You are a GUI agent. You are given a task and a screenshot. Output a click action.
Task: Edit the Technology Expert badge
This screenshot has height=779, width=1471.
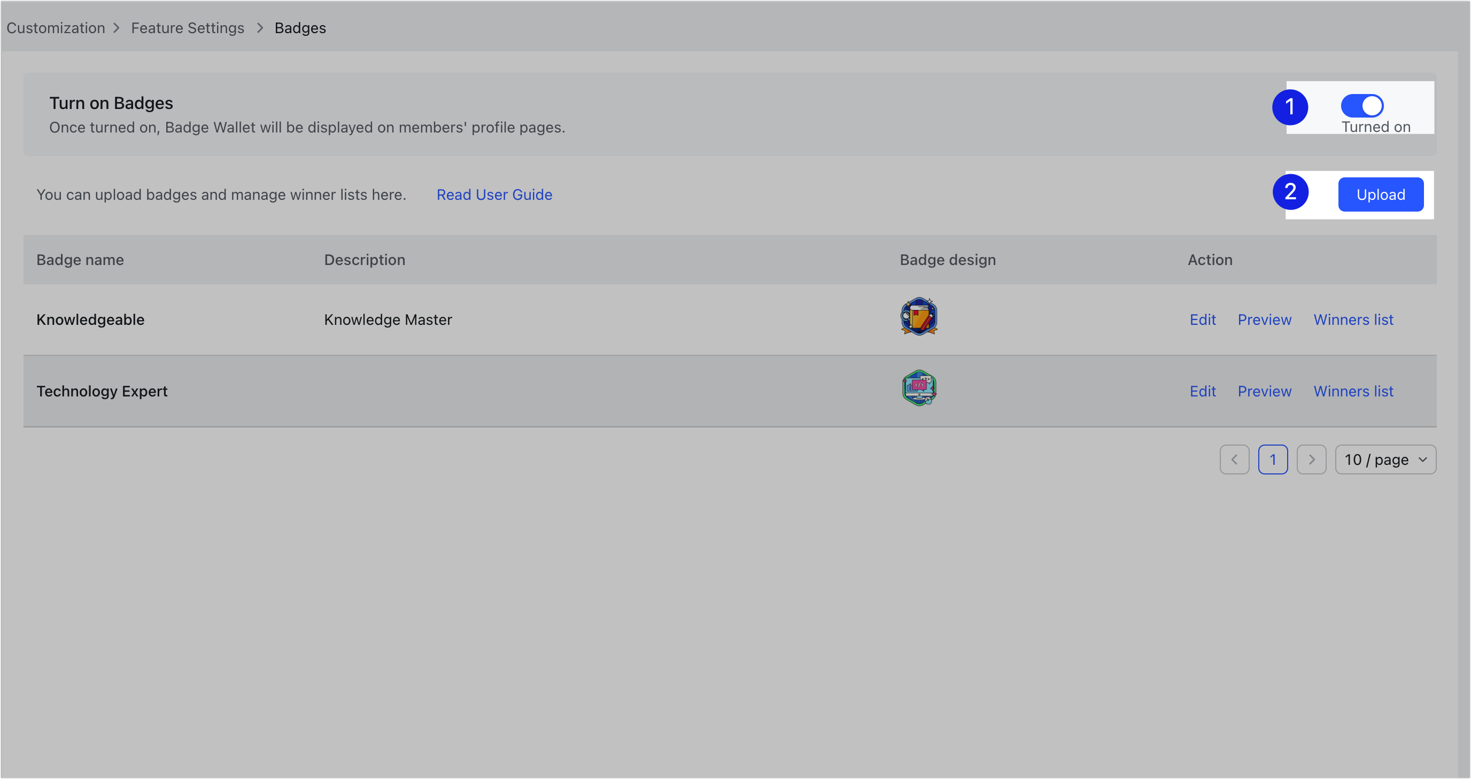pyautogui.click(x=1202, y=391)
